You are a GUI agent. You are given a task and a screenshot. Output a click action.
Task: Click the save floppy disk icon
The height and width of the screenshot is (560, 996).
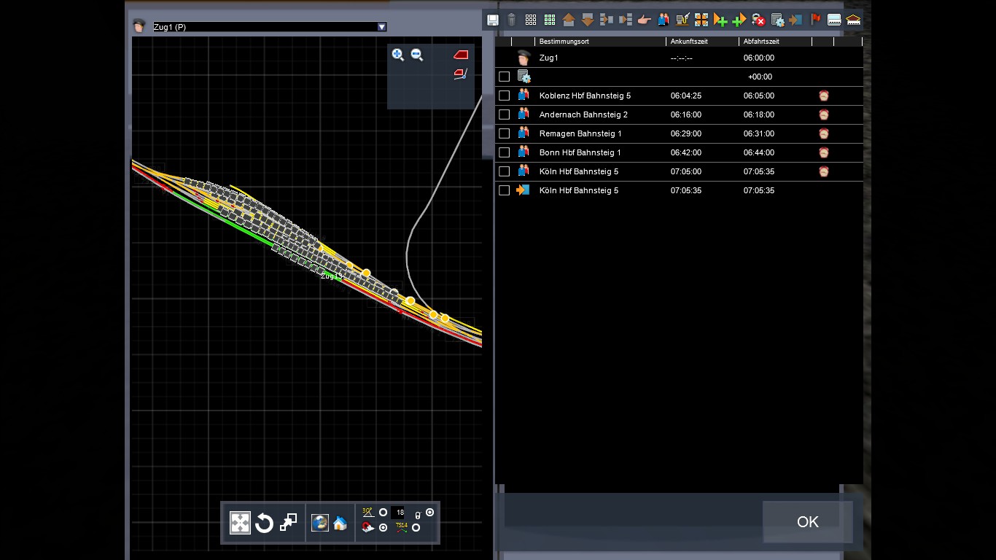click(493, 20)
